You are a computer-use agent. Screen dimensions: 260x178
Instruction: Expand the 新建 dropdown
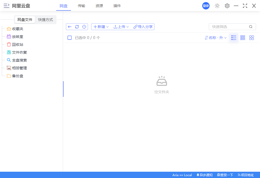[x=101, y=27]
